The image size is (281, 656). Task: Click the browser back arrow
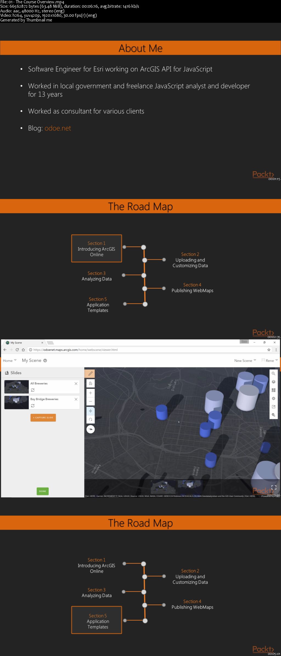pos(5,350)
